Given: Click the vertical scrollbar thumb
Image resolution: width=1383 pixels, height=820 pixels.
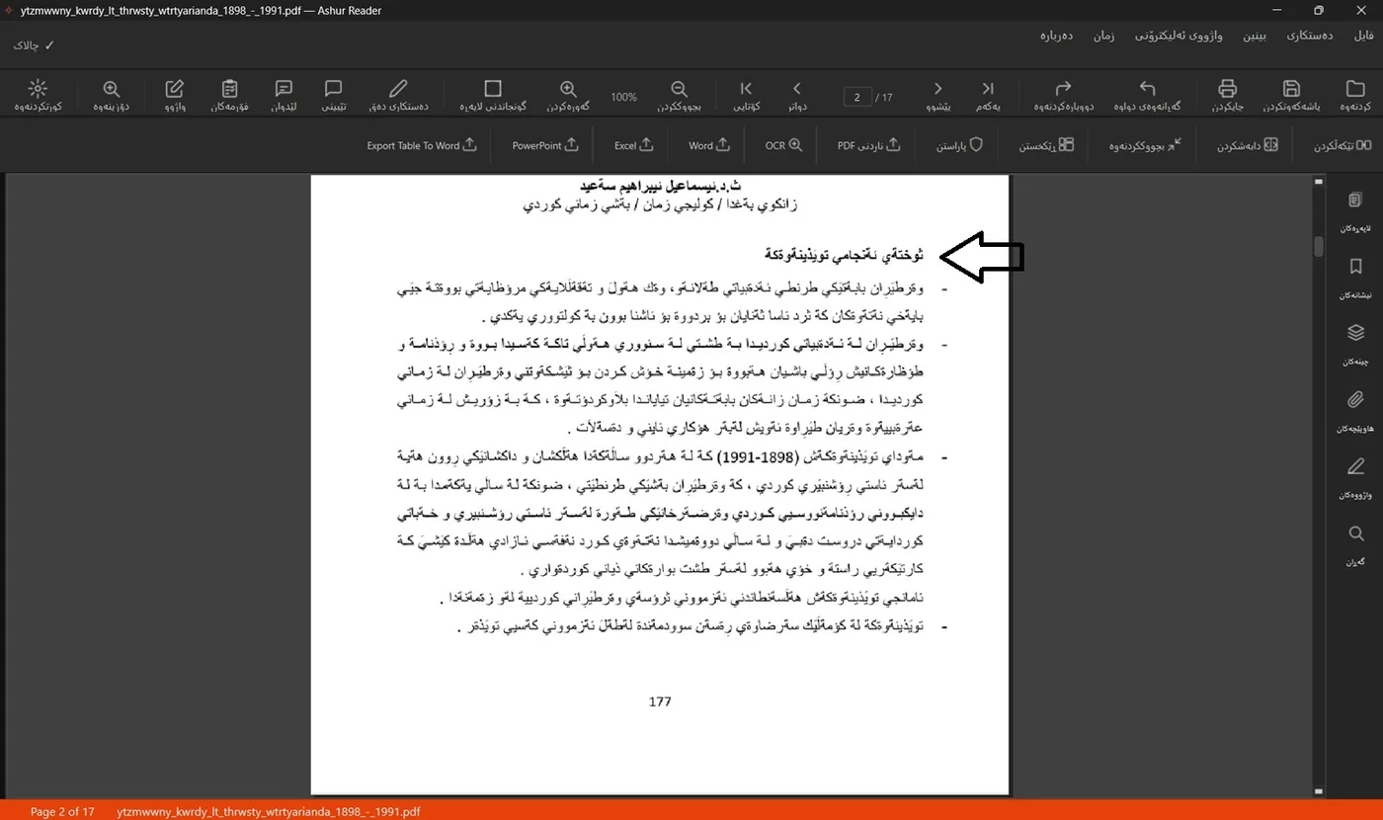Looking at the screenshot, I should tap(1318, 246).
